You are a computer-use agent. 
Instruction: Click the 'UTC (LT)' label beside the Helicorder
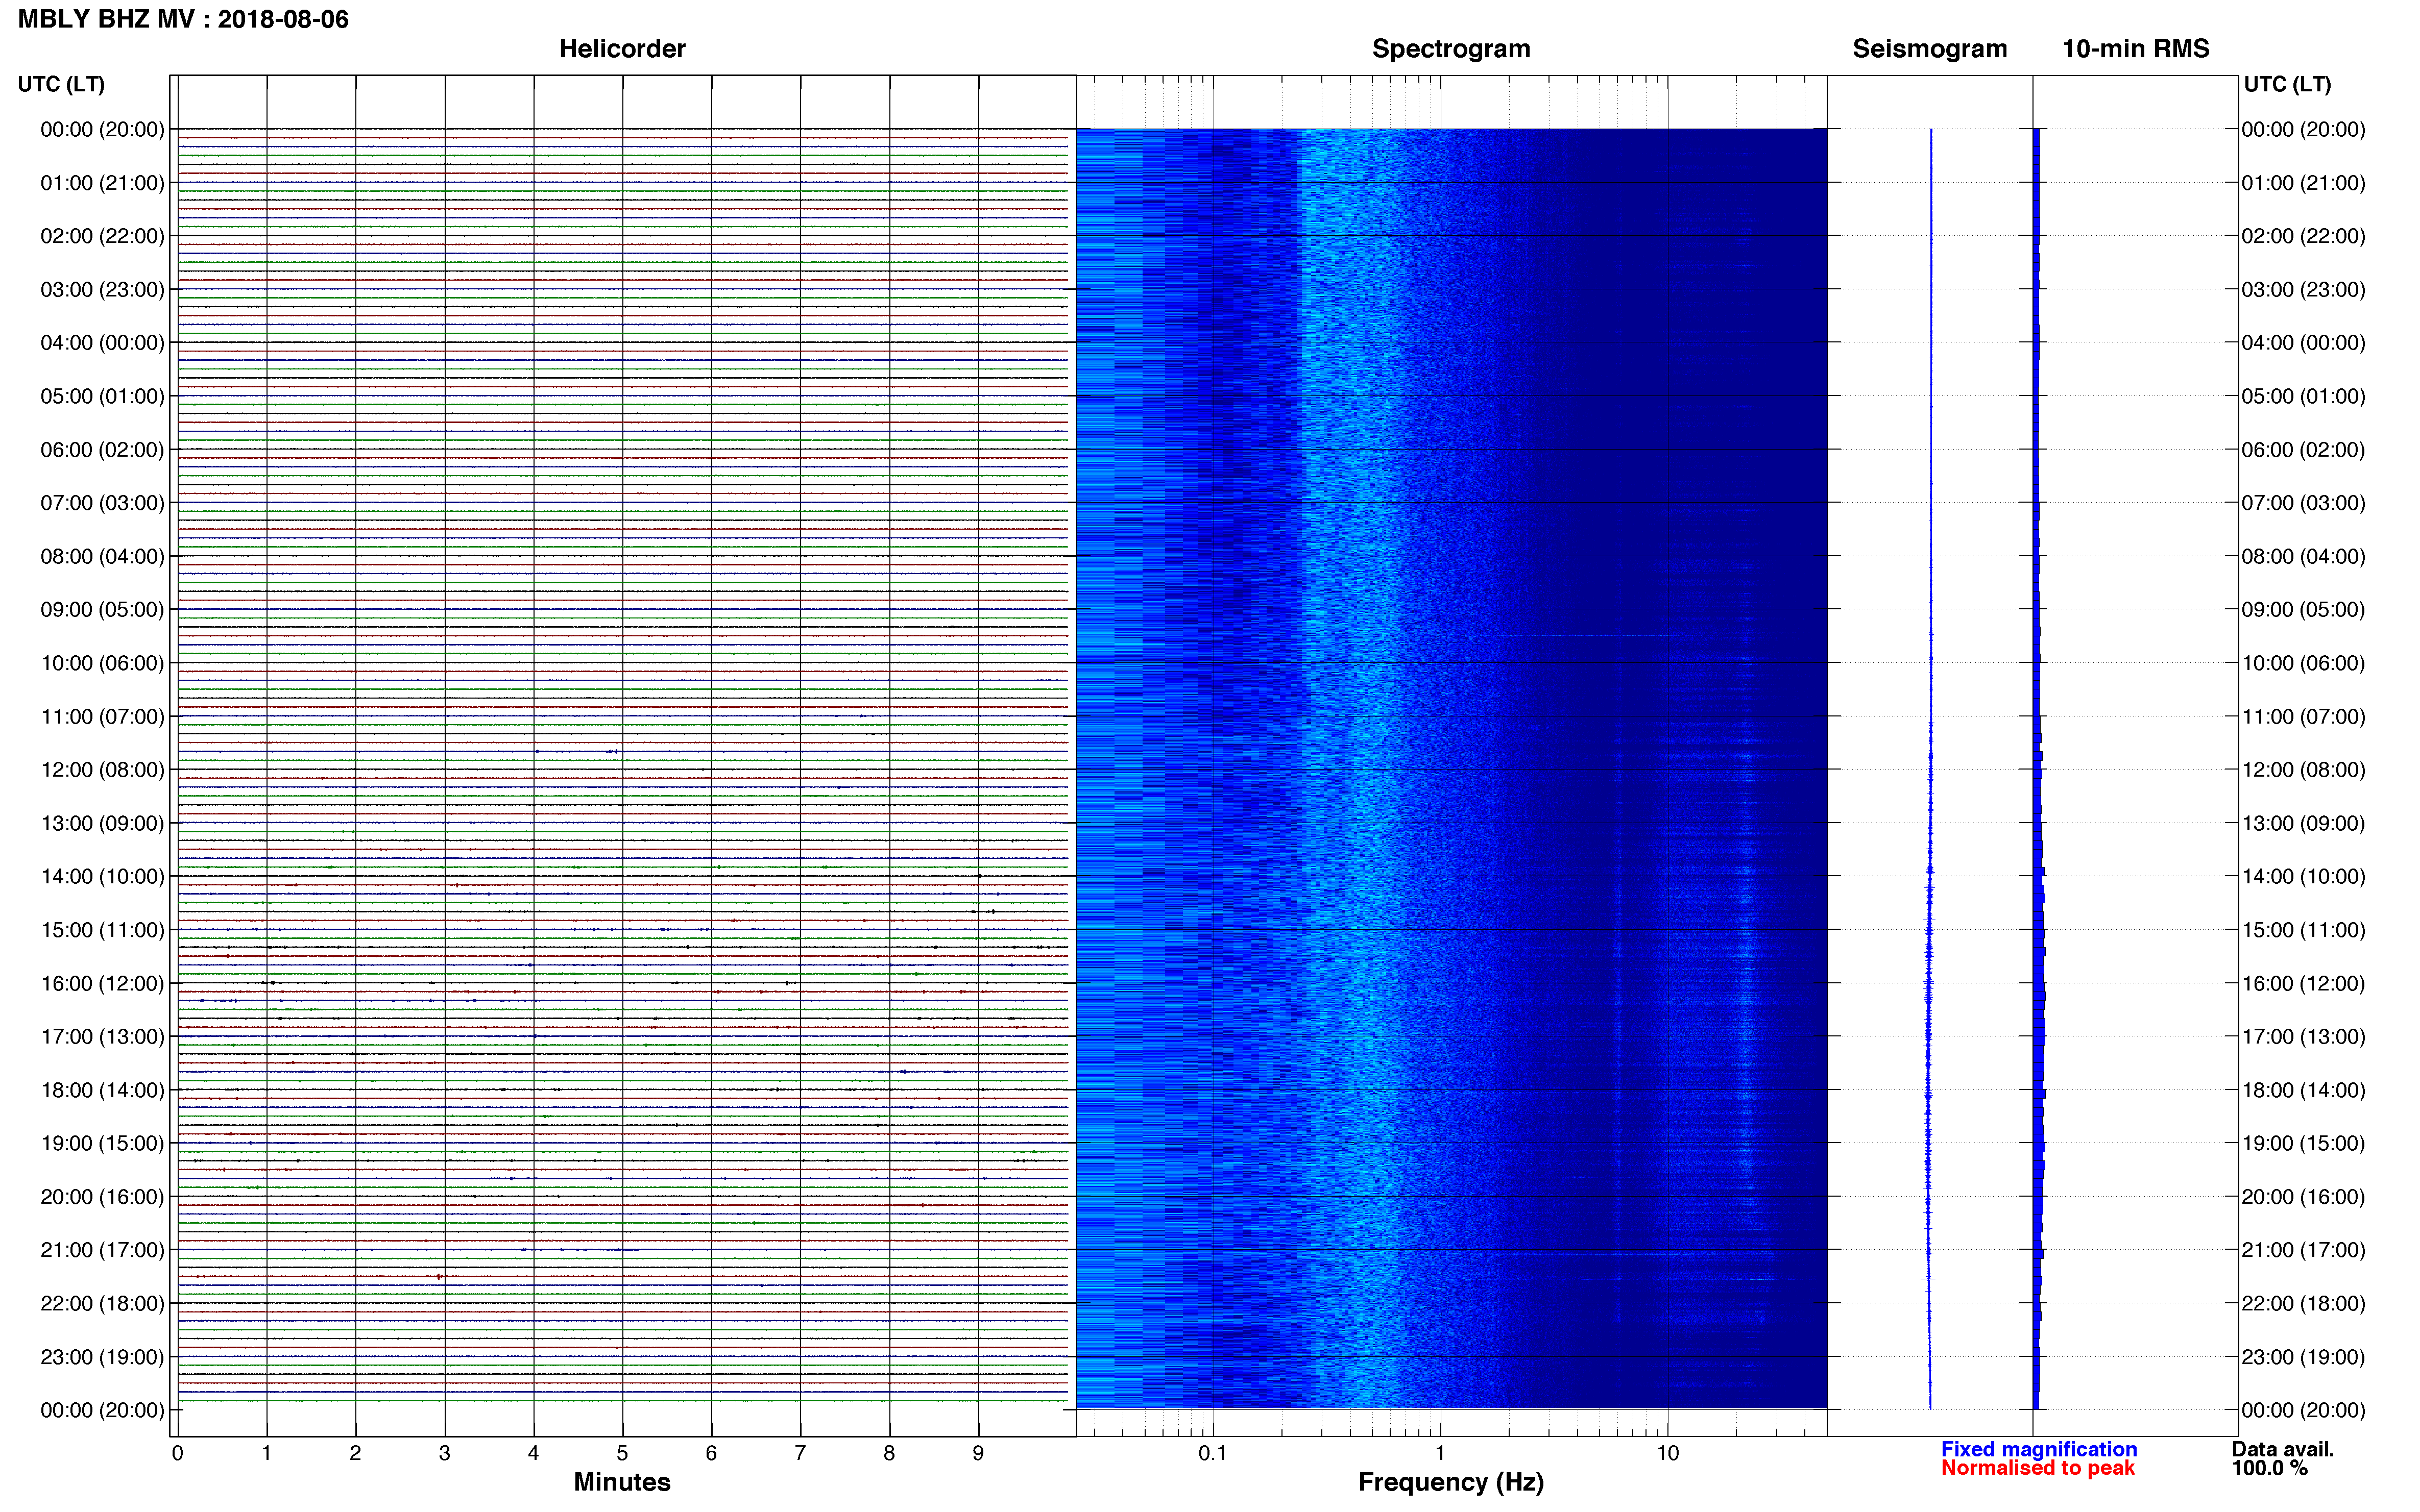tap(61, 84)
